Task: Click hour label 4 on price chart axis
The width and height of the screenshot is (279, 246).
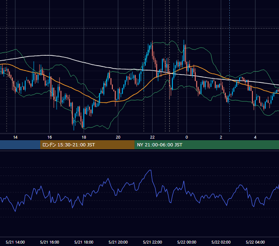Action: (x=255, y=137)
